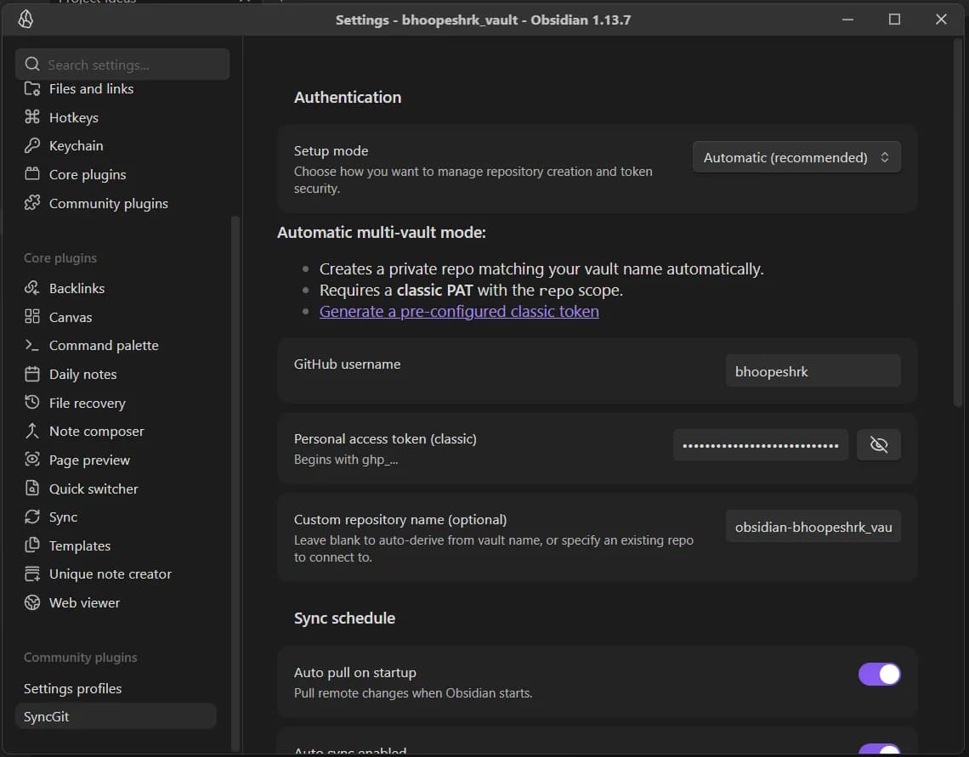Click the Keychain key icon
969x757 pixels.
coord(32,145)
